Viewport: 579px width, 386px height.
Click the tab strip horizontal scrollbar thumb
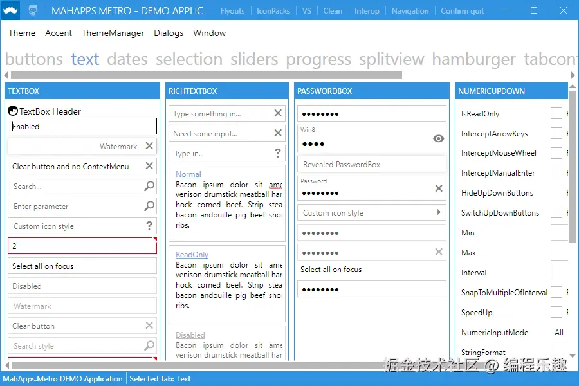[x=207, y=75]
